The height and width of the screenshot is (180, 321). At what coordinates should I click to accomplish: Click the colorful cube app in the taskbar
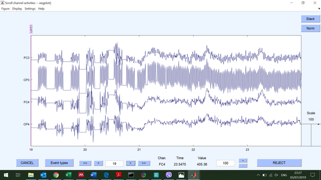click(144, 175)
